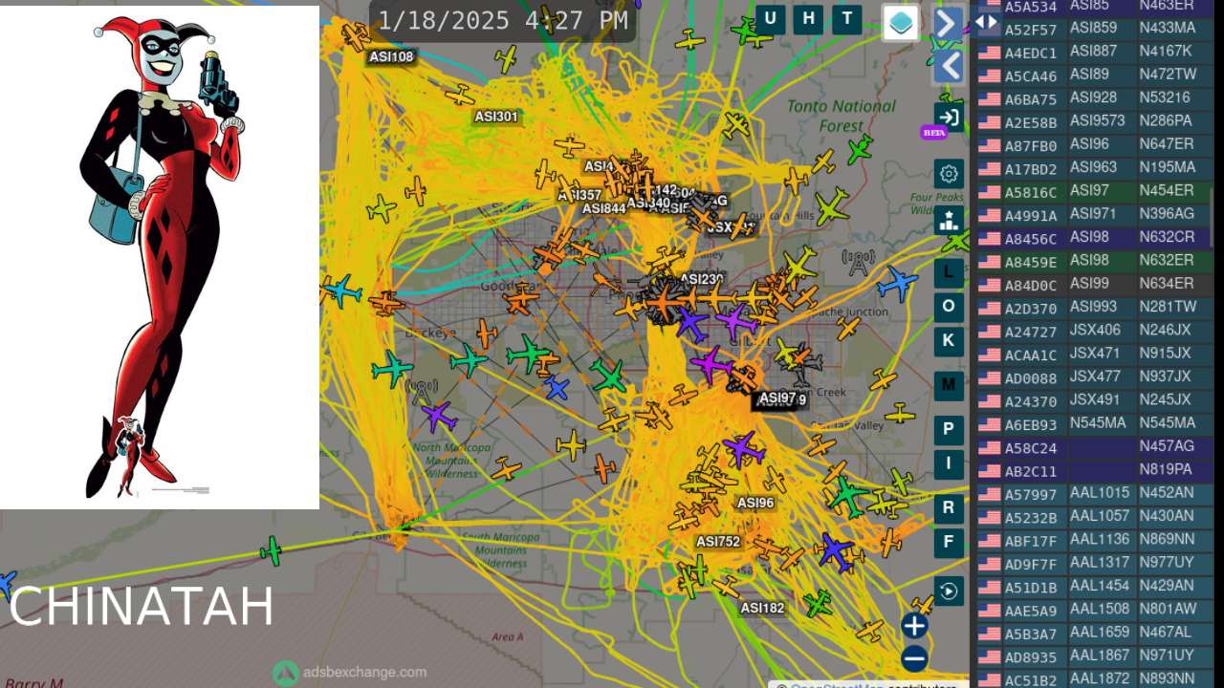Image resolution: width=1224 pixels, height=688 pixels.
Task: Toggle the O map button
Action: click(949, 307)
